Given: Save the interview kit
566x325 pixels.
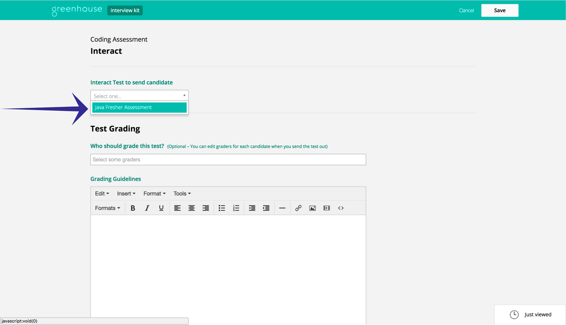Looking at the screenshot, I should 500,10.
